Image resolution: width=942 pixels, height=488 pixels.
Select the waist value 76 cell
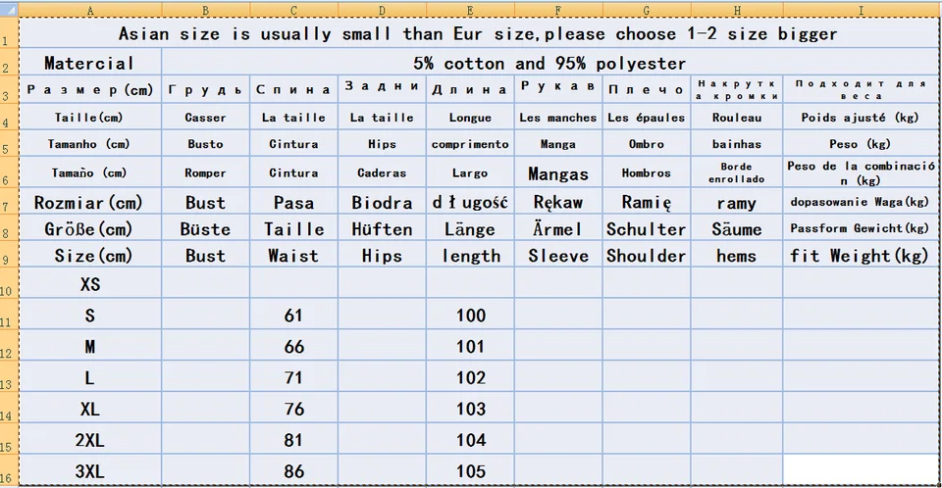(293, 408)
